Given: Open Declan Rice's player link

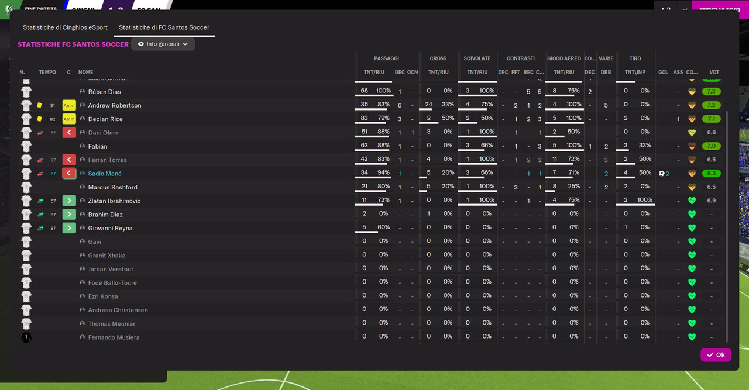Looking at the screenshot, I should tap(105, 119).
